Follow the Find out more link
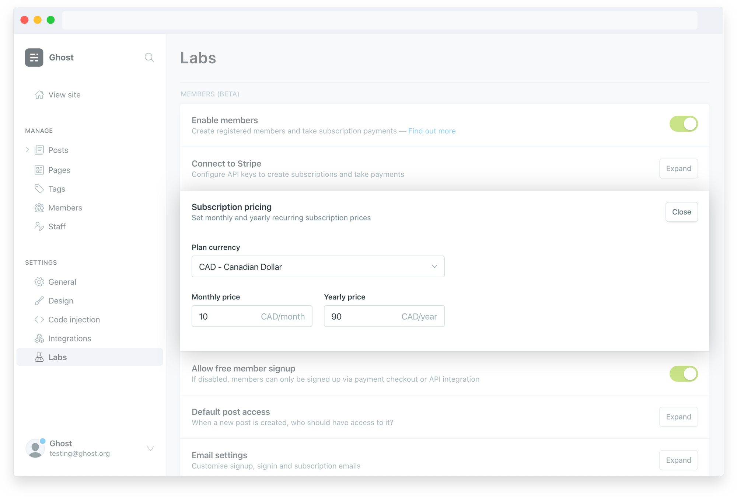This screenshot has height=497, width=737. [432, 131]
